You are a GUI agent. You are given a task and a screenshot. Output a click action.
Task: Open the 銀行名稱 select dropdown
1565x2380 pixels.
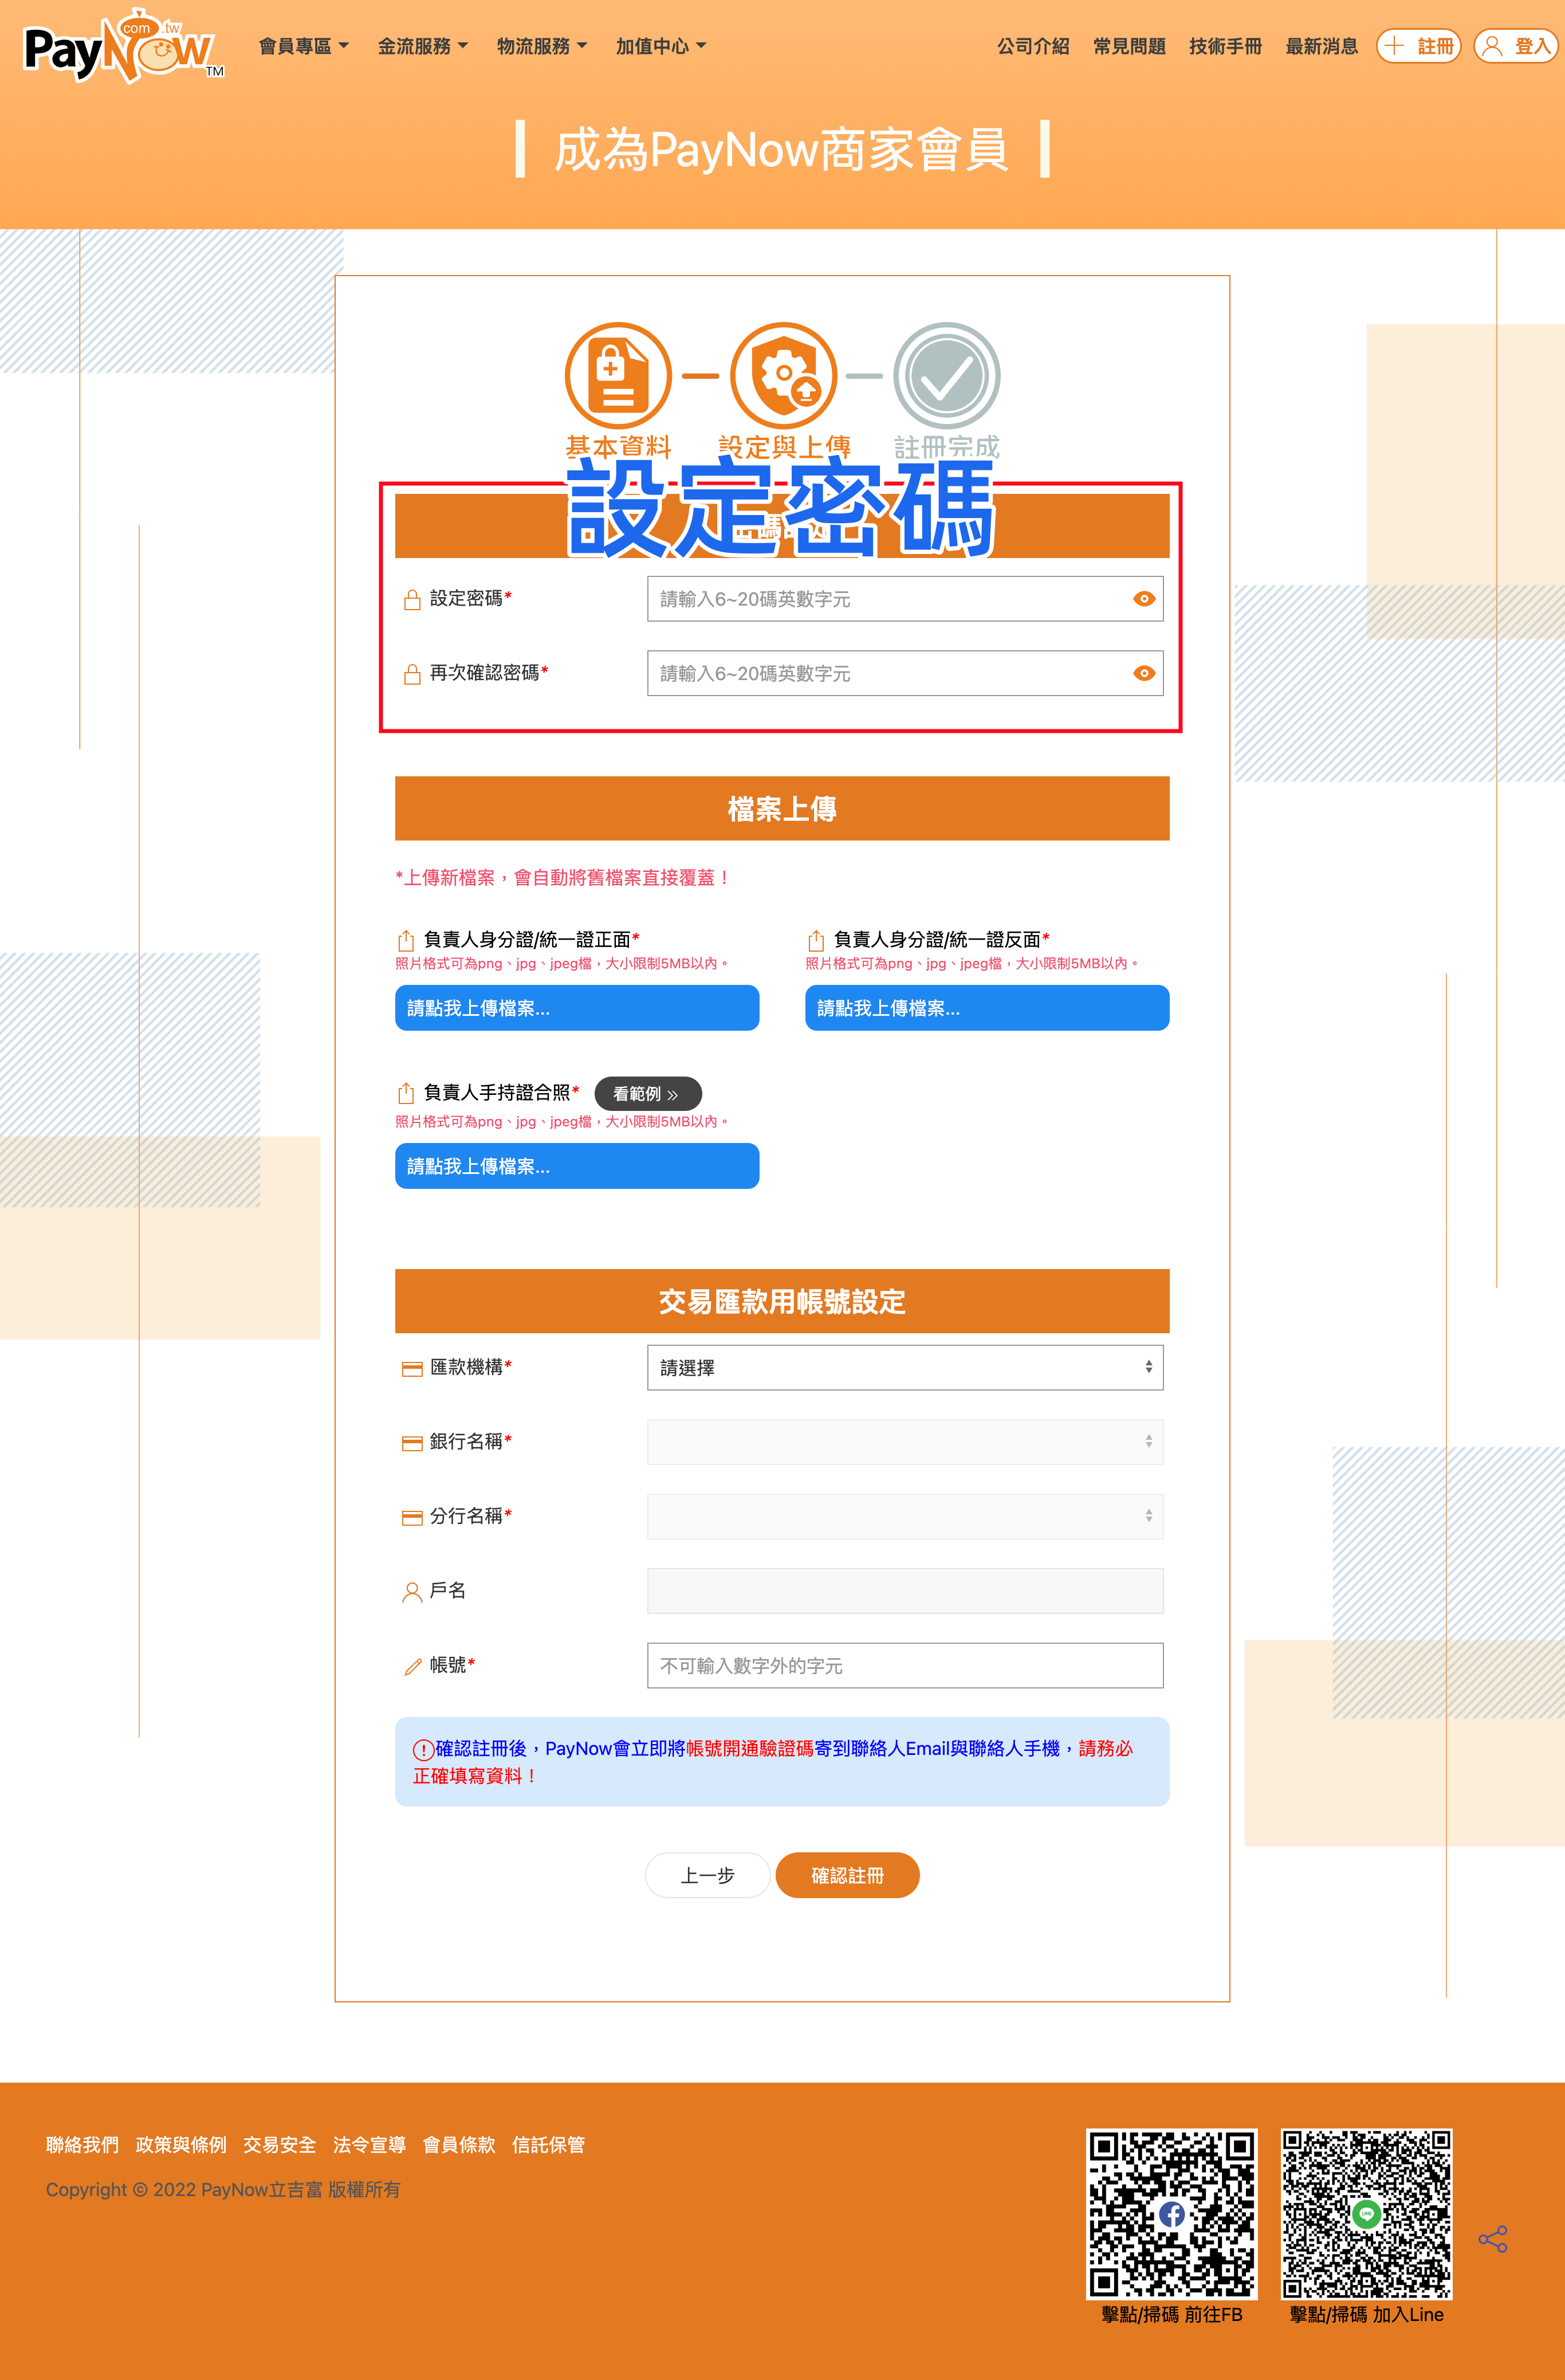click(x=905, y=1442)
